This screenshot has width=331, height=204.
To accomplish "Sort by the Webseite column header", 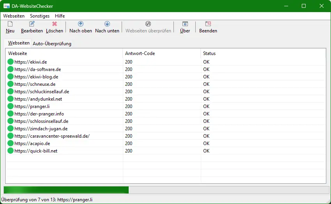I will 18,53.
